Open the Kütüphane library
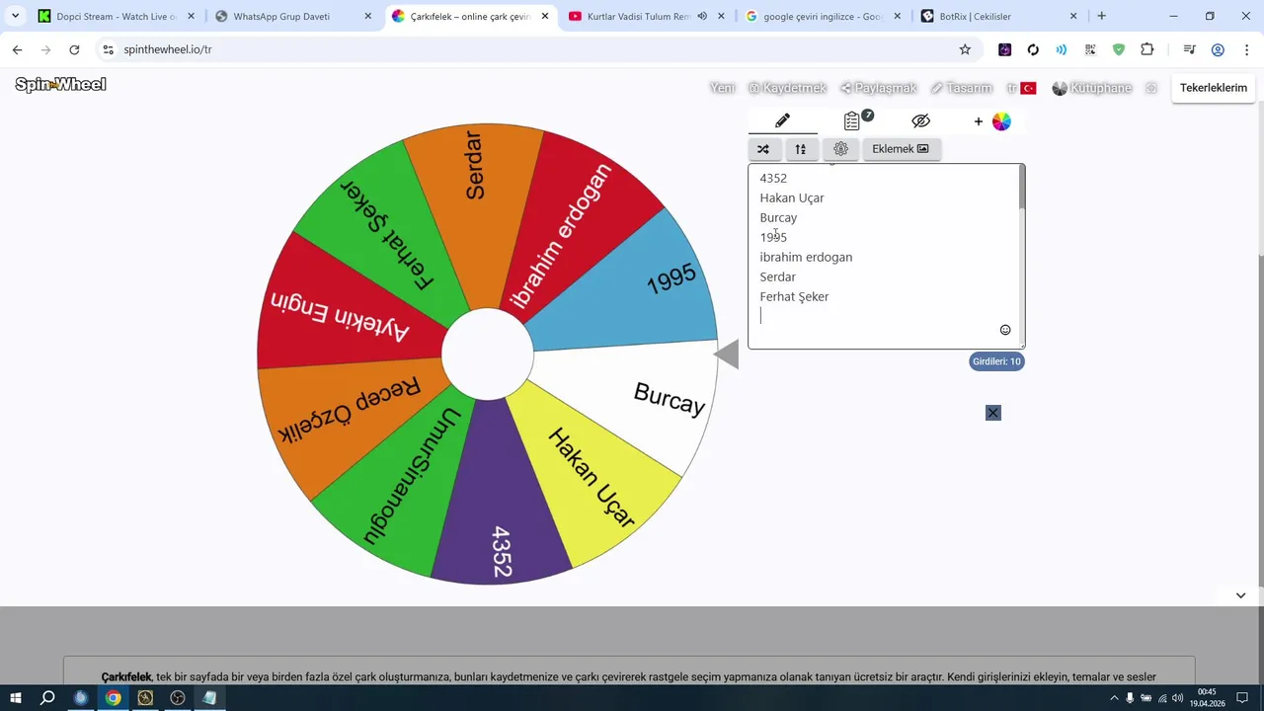The image size is (1264, 711). (x=1092, y=88)
